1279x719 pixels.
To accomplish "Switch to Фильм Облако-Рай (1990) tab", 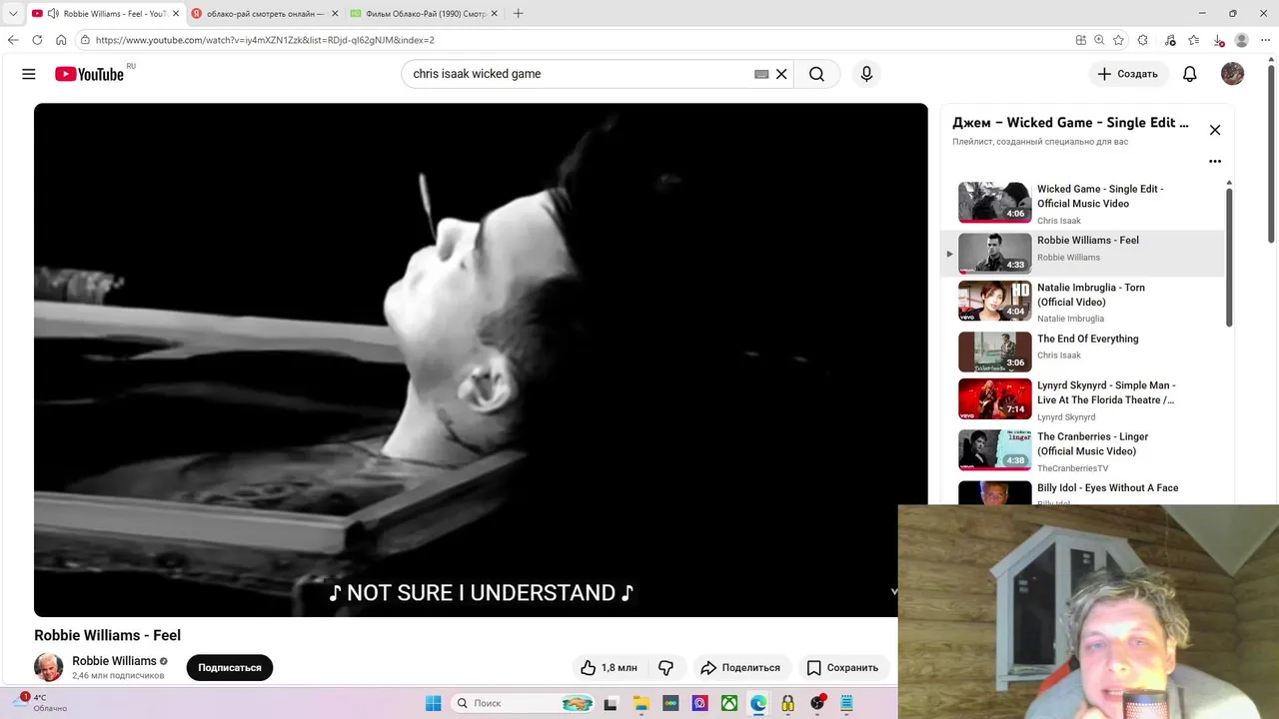I will click(x=424, y=14).
